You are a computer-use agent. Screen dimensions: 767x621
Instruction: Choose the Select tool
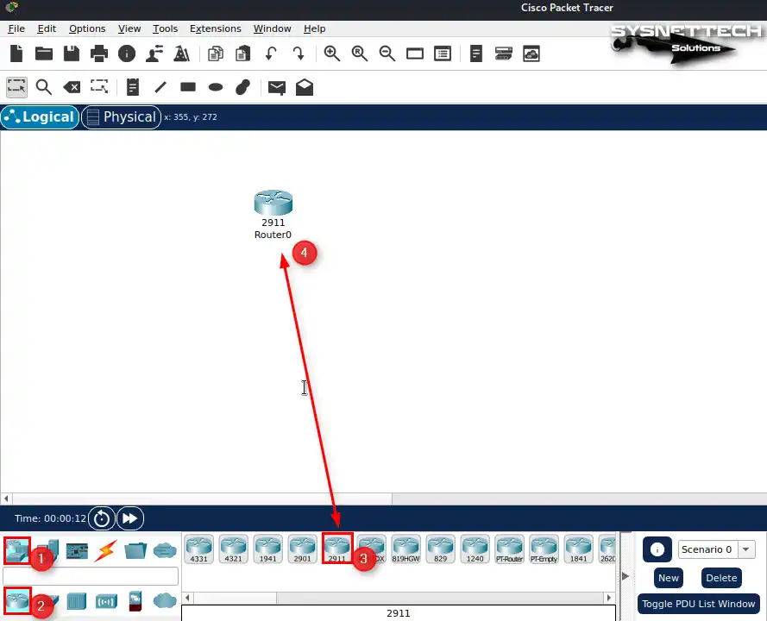(16, 87)
